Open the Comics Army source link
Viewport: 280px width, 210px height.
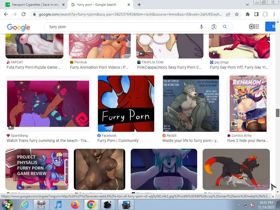pyautogui.click(x=240, y=136)
